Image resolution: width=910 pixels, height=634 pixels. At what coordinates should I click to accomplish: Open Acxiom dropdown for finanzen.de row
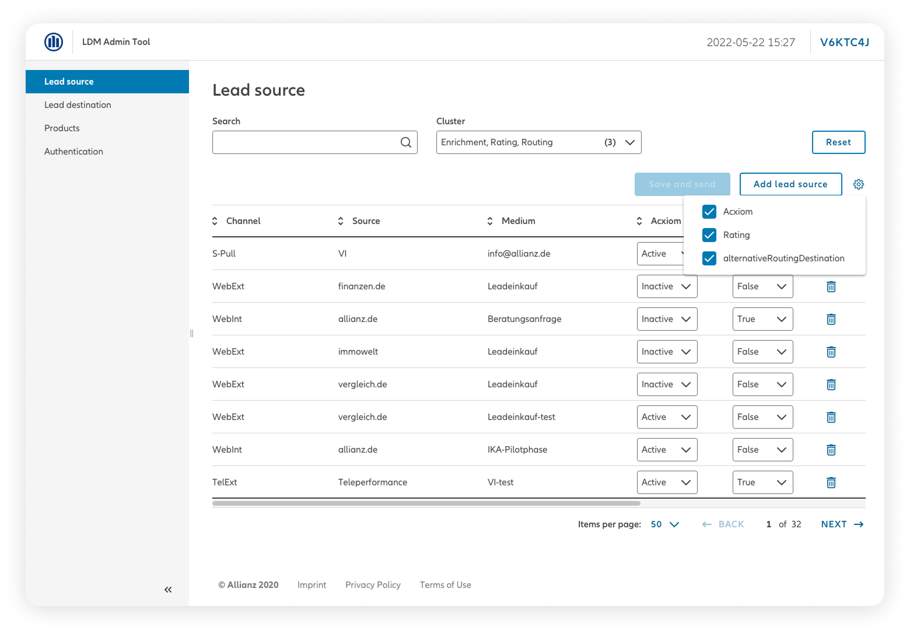click(667, 286)
